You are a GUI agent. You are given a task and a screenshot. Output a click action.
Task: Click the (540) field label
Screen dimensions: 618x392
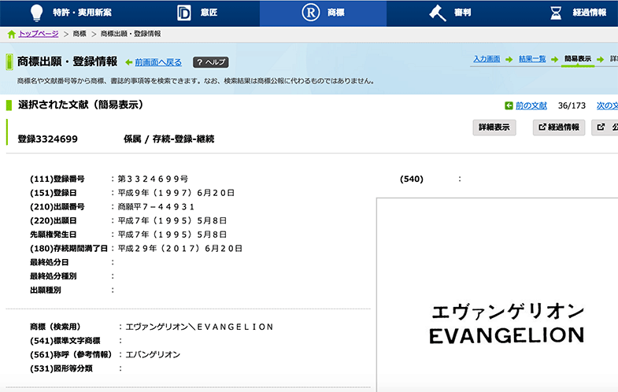coord(412,179)
